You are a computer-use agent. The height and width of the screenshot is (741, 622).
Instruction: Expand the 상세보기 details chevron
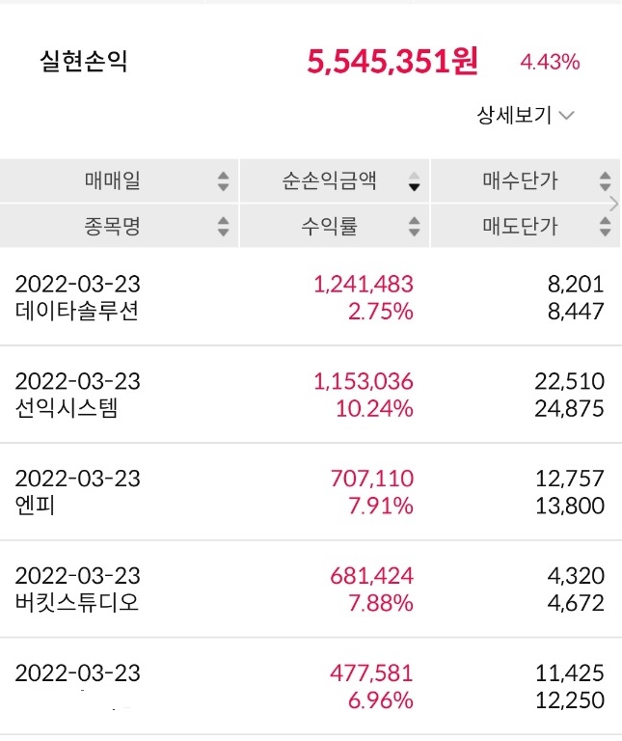coord(567,116)
